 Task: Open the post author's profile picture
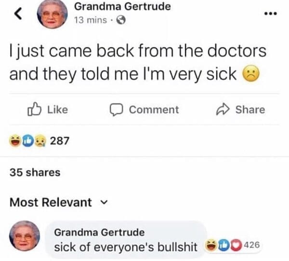pyautogui.click(x=52, y=14)
